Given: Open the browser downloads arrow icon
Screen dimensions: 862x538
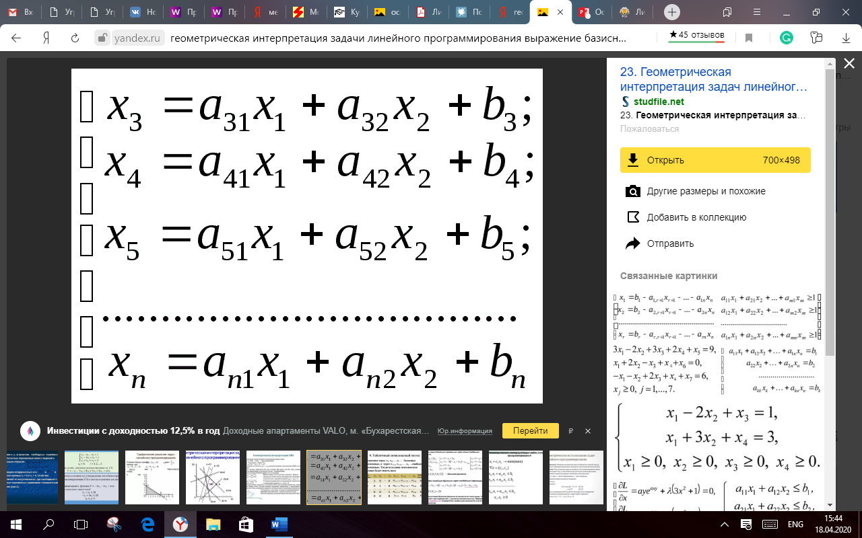Looking at the screenshot, I should (x=846, y=38).
